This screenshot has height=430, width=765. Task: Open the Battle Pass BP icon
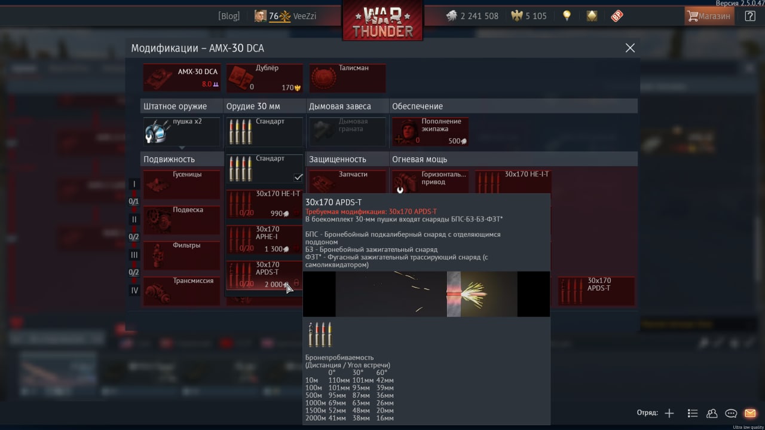pos(617,16)
